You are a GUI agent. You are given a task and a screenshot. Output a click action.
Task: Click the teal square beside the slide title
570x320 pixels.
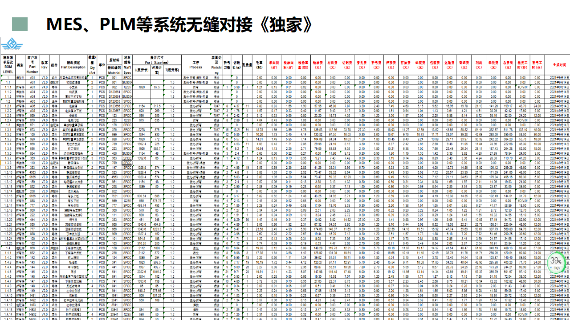[20, 24]
